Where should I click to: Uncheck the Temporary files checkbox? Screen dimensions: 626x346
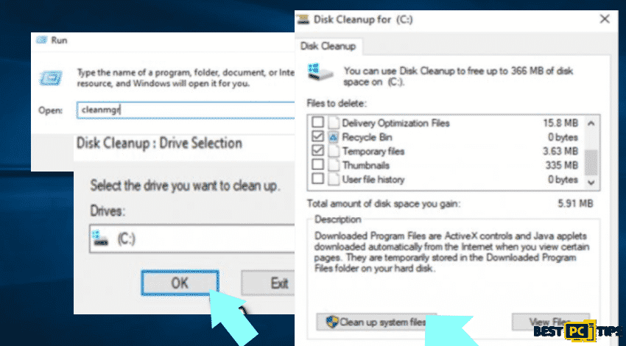click(318, 150)
